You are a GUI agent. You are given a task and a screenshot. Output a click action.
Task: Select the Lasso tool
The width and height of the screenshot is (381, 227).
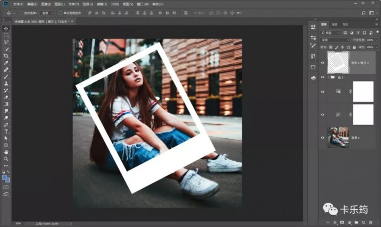pyautogui.click(x=6, y=42)
